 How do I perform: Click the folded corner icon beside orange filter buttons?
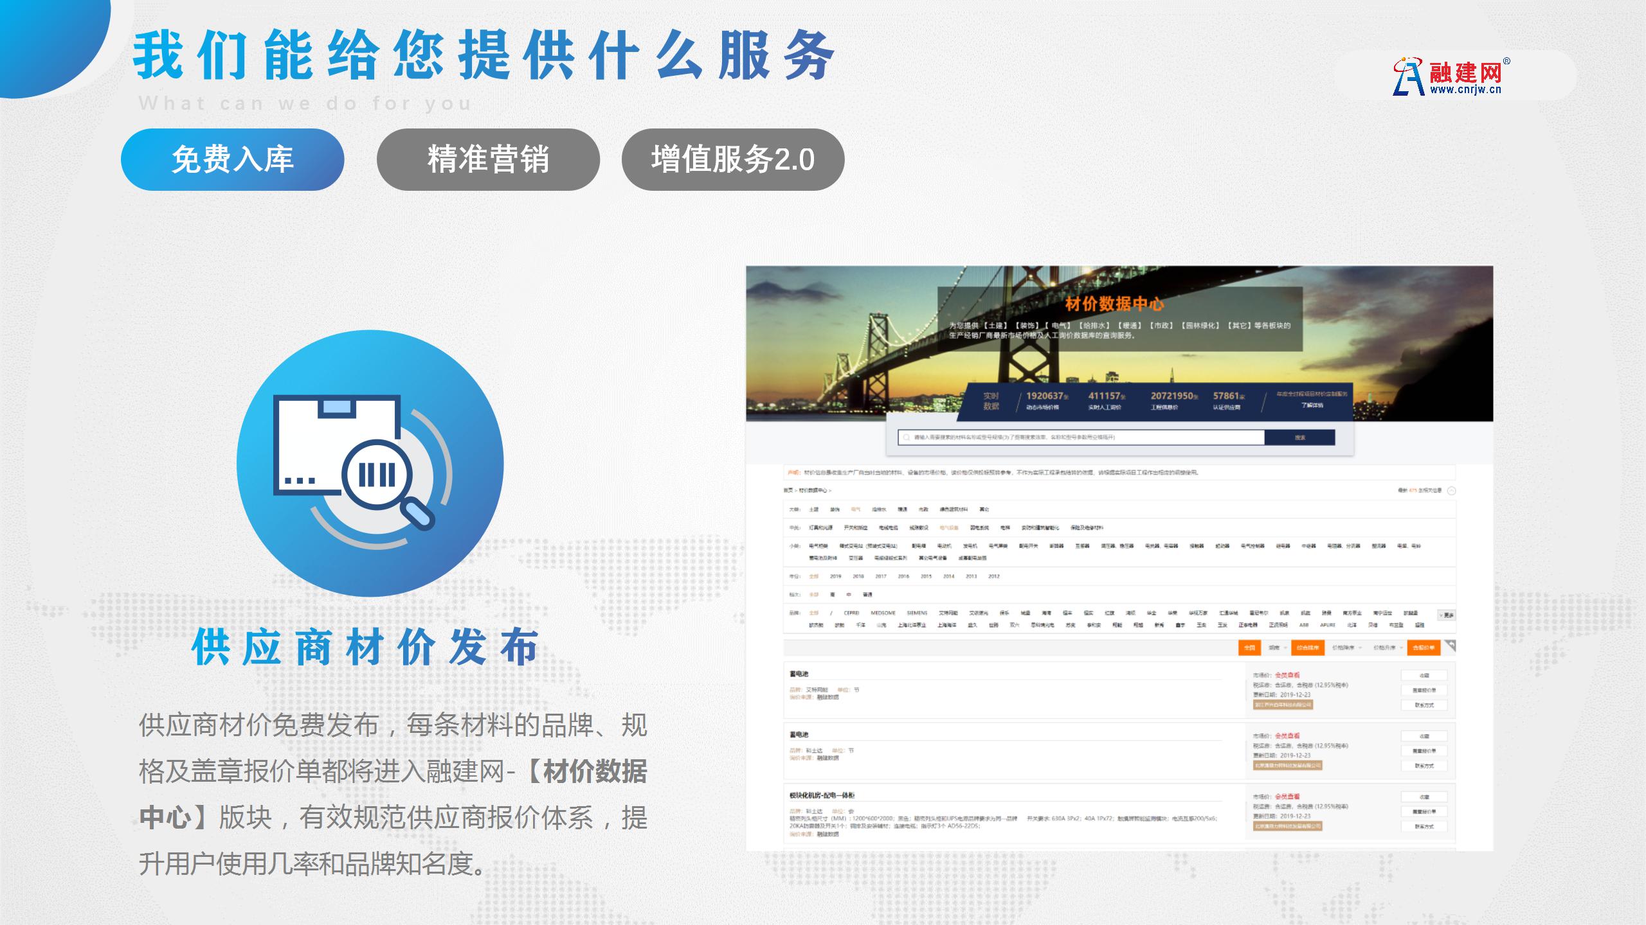tap(1450, 646)
